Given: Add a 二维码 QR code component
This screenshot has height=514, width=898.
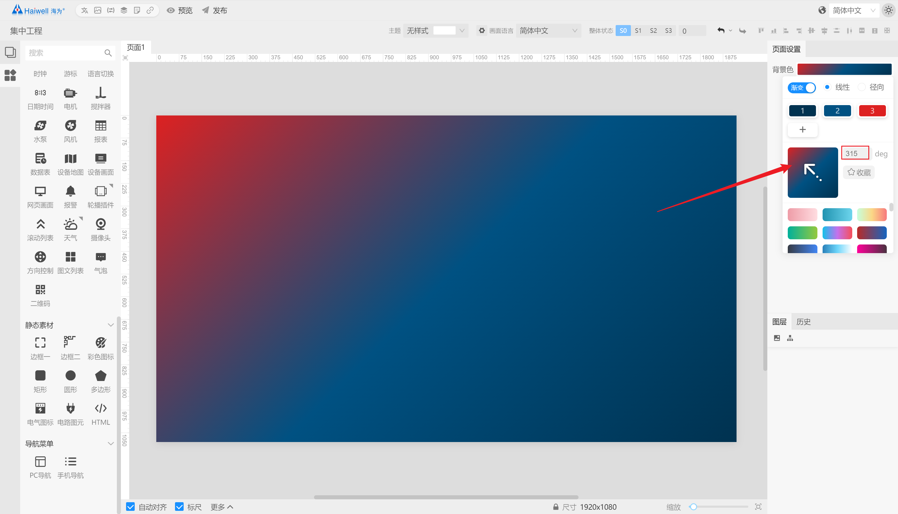Looking at the screenshot, I should (40, 296).
